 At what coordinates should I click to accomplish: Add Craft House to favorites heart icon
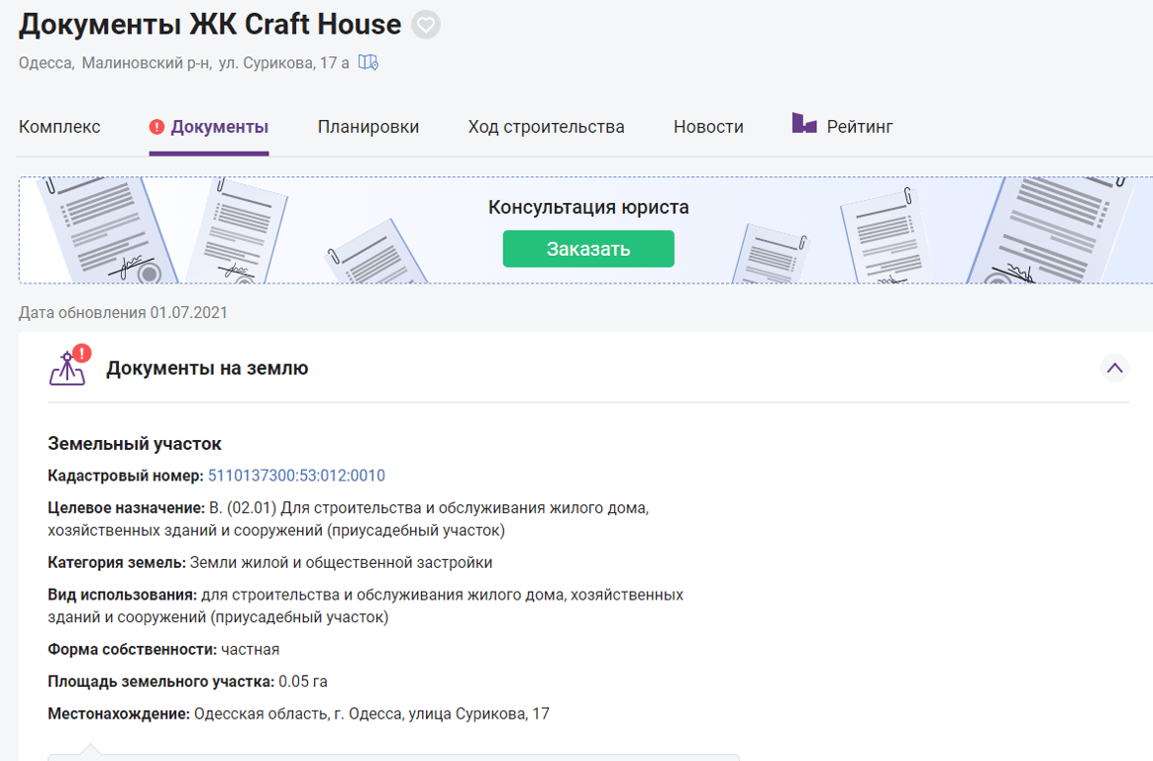point(426,25)
